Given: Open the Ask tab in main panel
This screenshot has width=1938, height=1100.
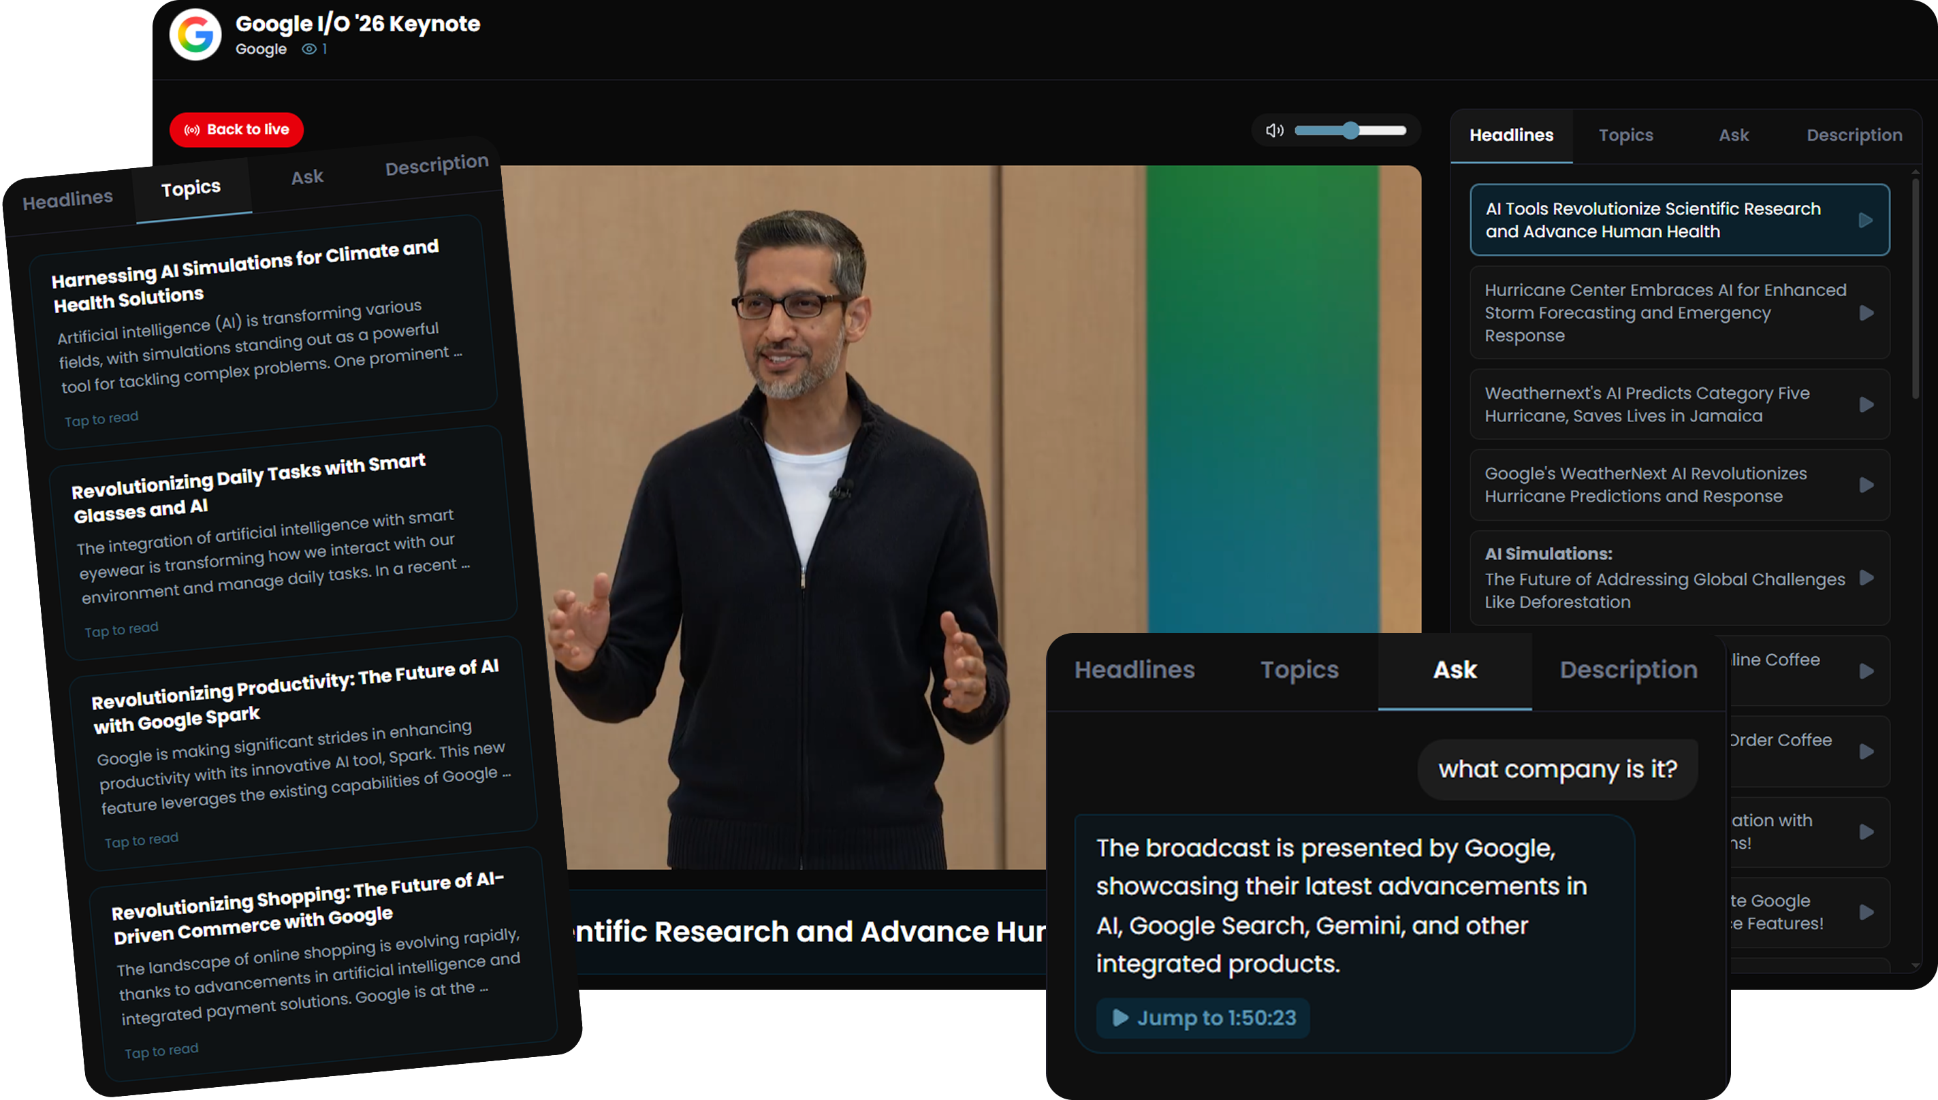Looking at the screenshot, I should (1733, 135).
